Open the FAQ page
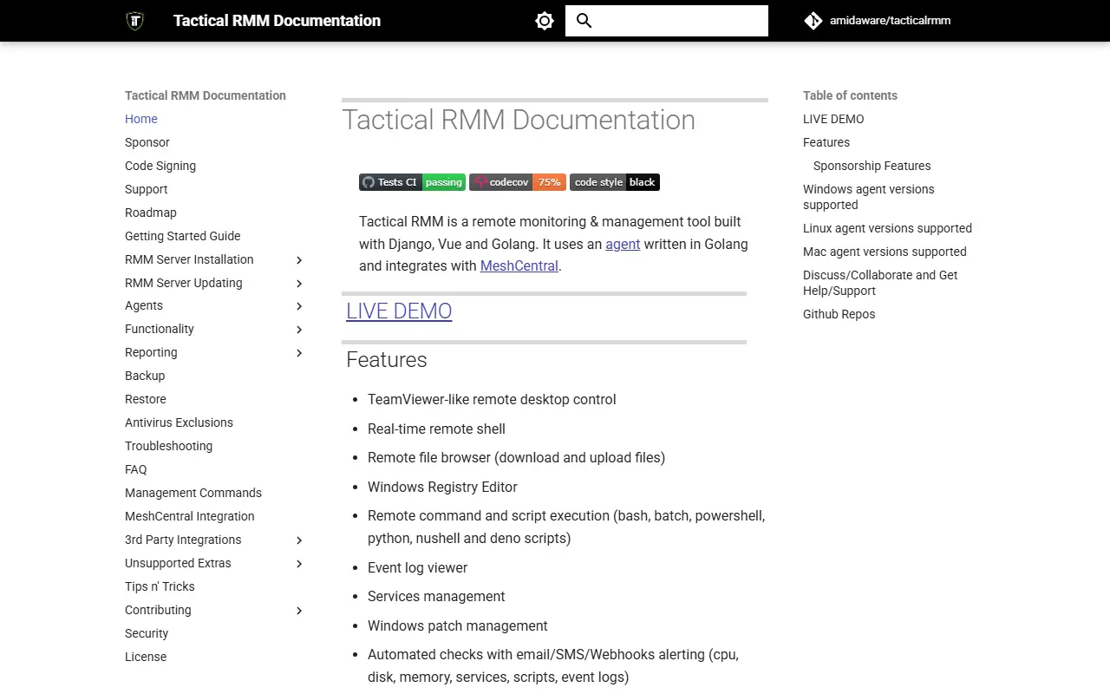1110x694 pixels. pyautogui.click(x=136, y=469)
